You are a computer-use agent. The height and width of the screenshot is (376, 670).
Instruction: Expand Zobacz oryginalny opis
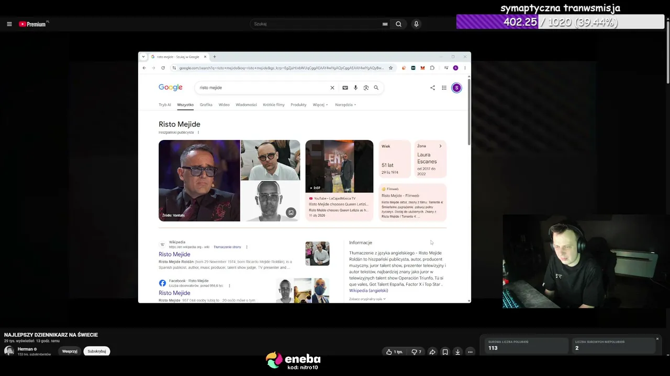(367, 299)
